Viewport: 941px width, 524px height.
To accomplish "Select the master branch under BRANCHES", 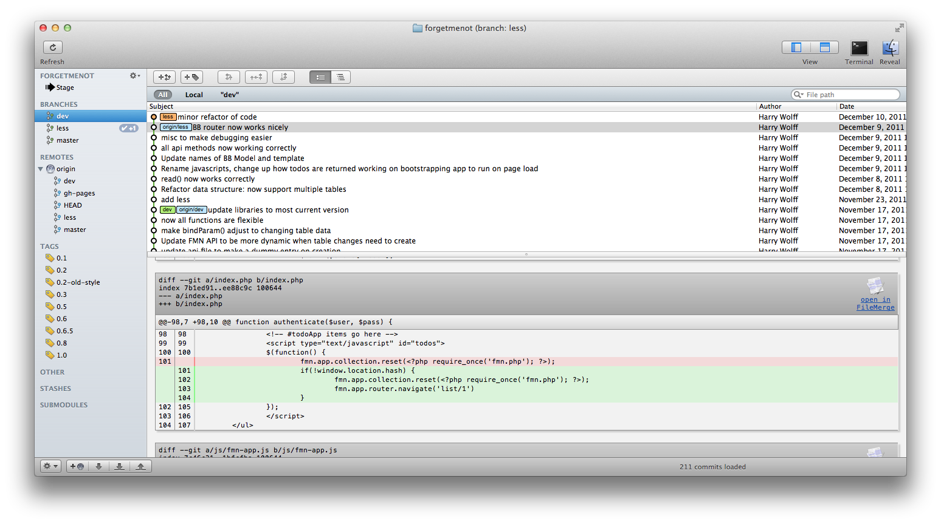I will (x=91, y=140).
